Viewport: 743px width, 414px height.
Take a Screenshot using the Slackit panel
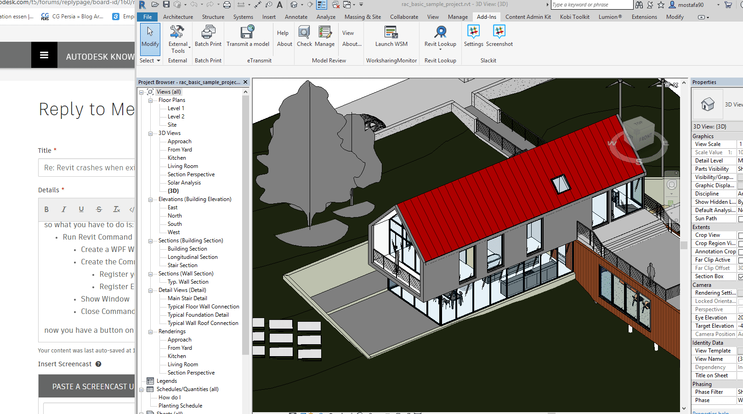[499, 37]
